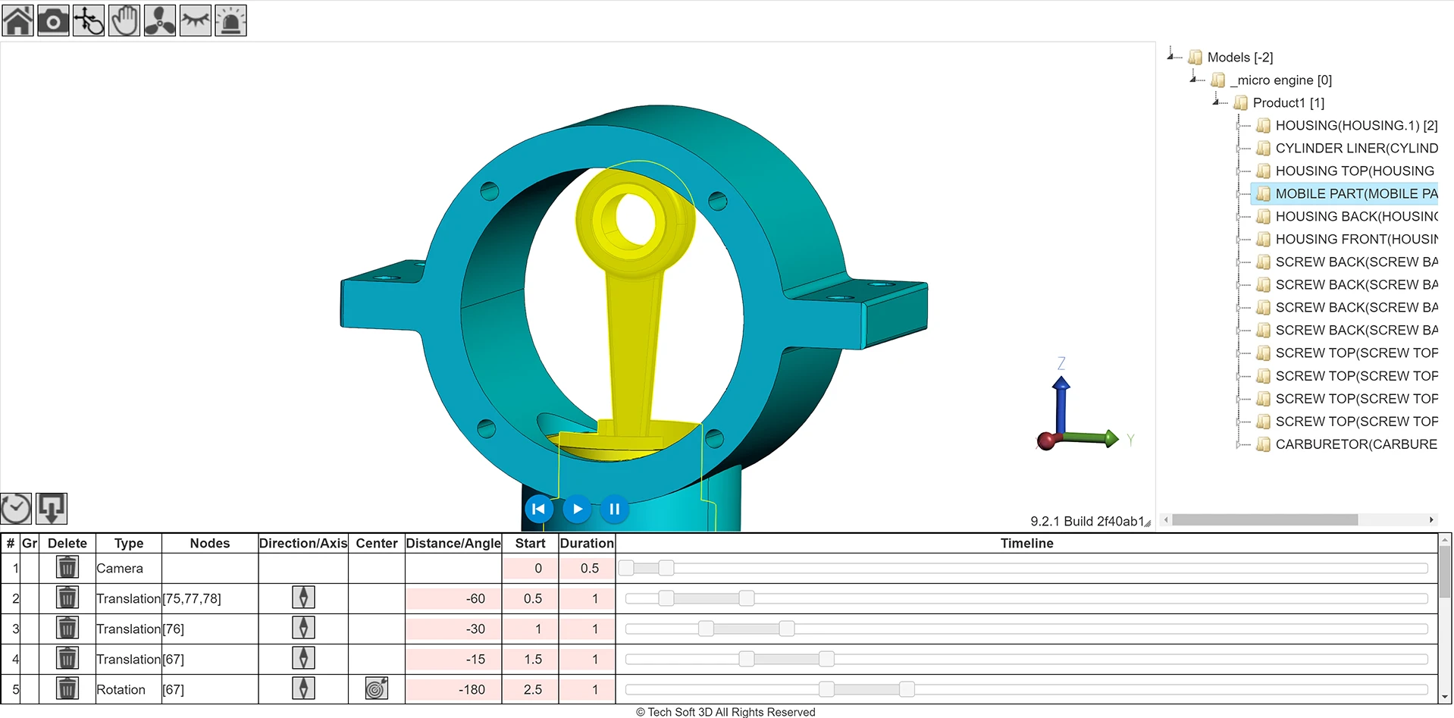Image resolution: width=1454 pixels, height=718 pixels.
Task: Open the animation timing clock tool
Action: point(16,508)
